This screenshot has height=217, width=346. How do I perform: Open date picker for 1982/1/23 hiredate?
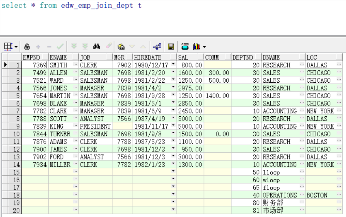173,164
